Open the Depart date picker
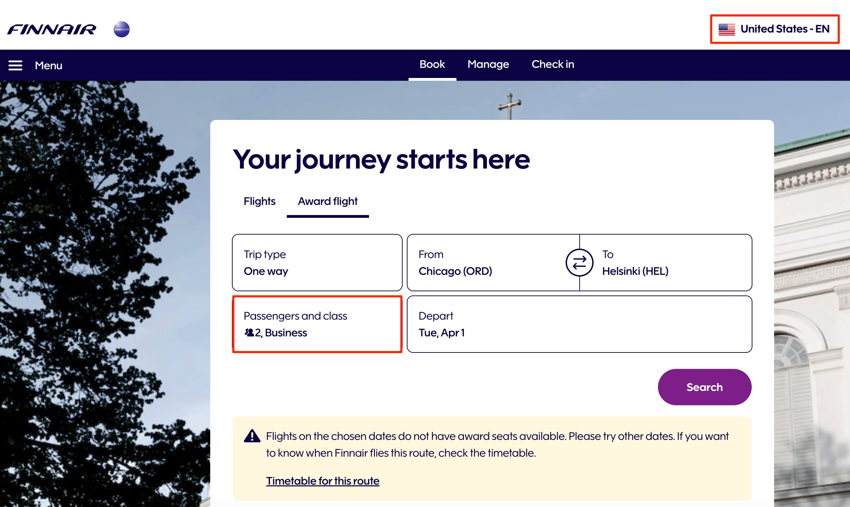The image size is (850, 507). (579, 324)
